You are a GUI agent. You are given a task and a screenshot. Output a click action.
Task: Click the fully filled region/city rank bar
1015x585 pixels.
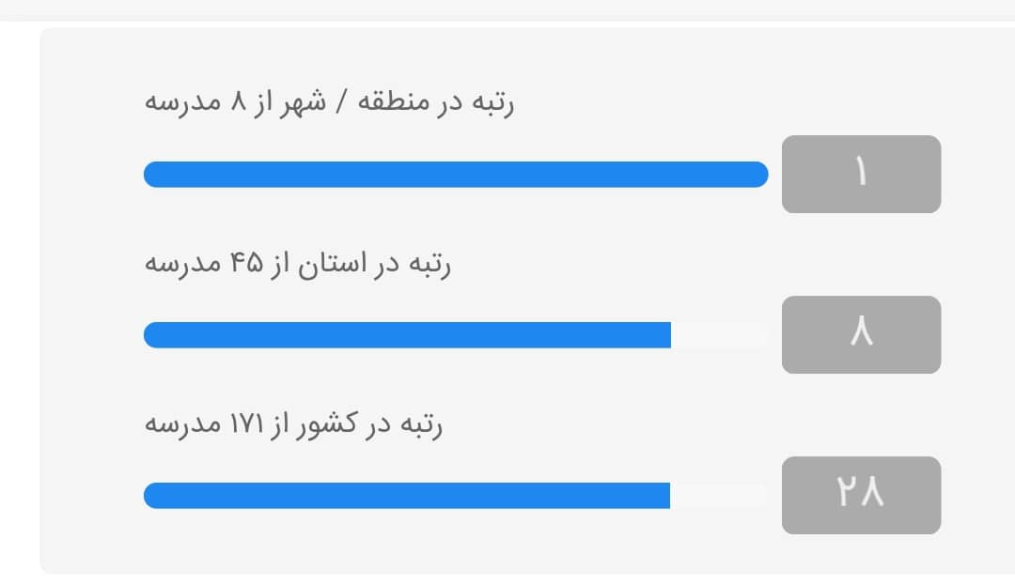[x=456, y=175]
